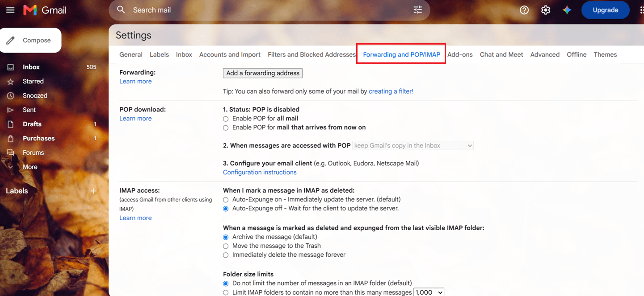644x296 pixels.
Task: Click Add a forwarding address button
Action: 263,73
